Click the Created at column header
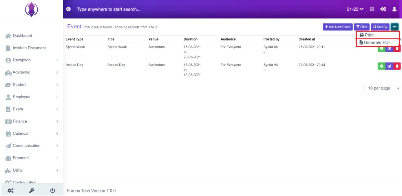The image size is (402, 196). click(x=307, y=39)
